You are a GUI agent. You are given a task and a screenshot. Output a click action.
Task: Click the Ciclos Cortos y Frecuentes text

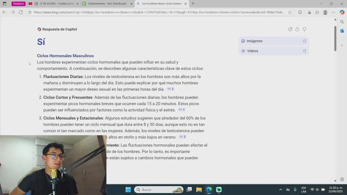68,97
